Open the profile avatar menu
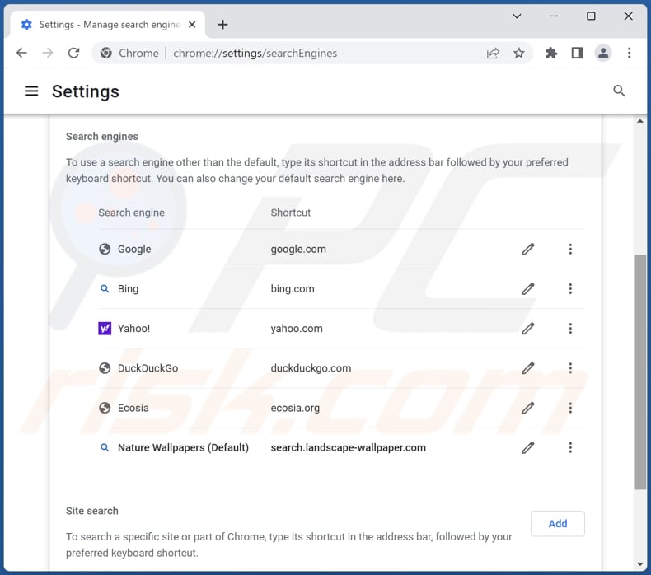The image size is (651, 575). coord(603,54)
